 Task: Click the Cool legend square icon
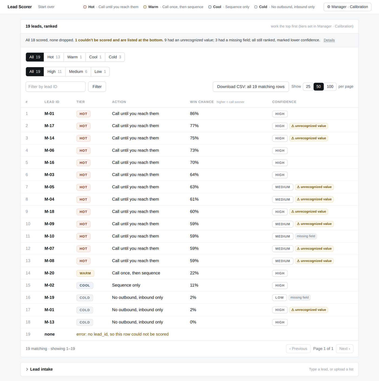(210, 7)
